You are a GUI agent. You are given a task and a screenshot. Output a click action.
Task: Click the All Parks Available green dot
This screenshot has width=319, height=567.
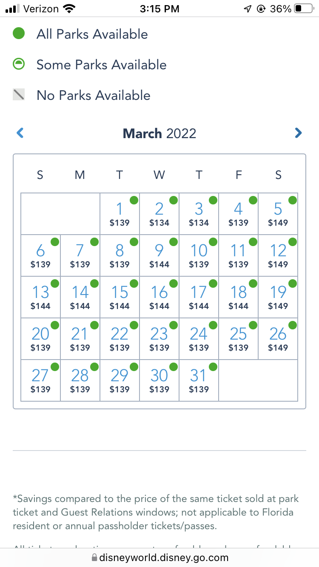tap(19, 34)
